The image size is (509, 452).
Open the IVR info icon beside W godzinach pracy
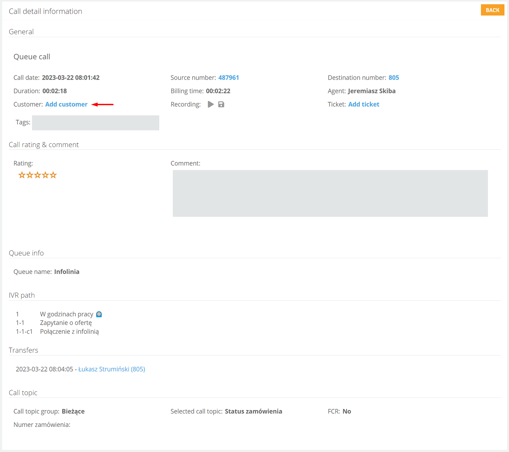point(99,314)
